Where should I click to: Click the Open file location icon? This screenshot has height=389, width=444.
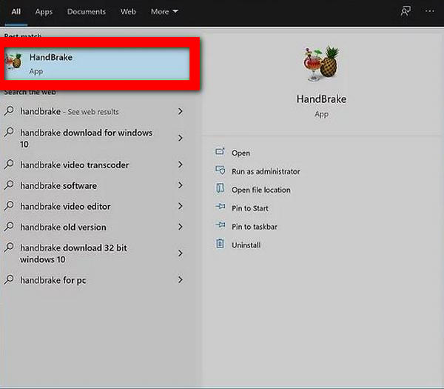[x=219, y=190]
